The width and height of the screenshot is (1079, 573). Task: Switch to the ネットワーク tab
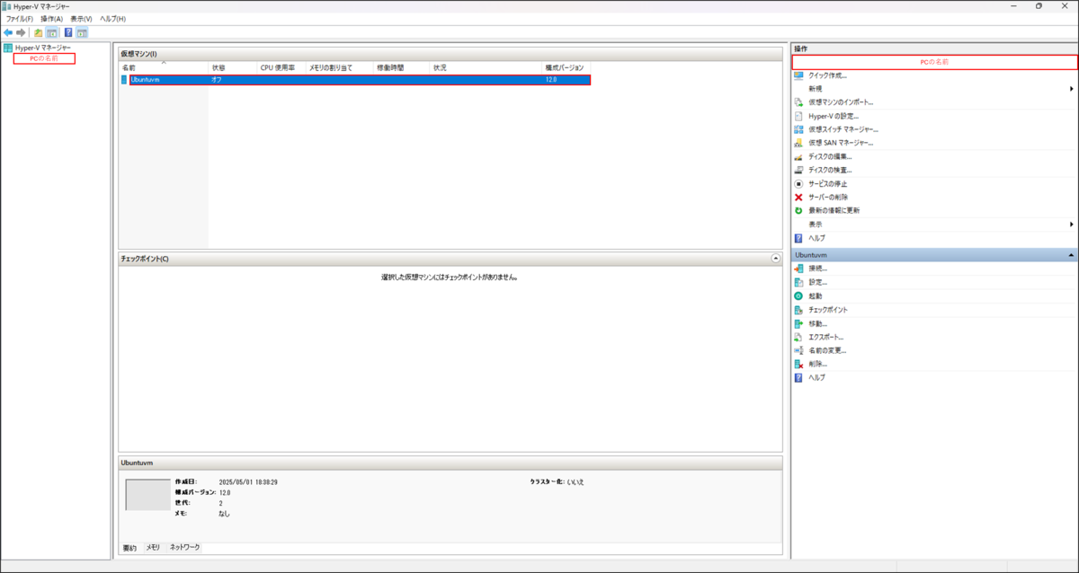[185, 547]
